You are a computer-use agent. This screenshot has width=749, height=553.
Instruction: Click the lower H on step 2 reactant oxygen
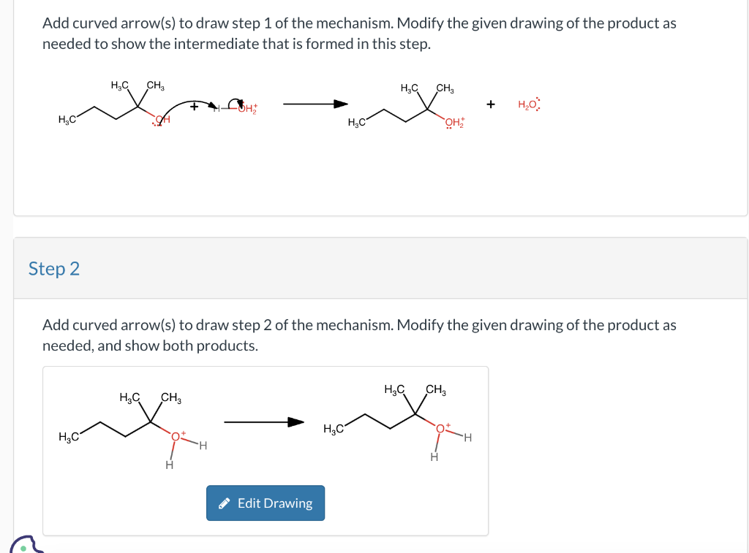(169, 465)
